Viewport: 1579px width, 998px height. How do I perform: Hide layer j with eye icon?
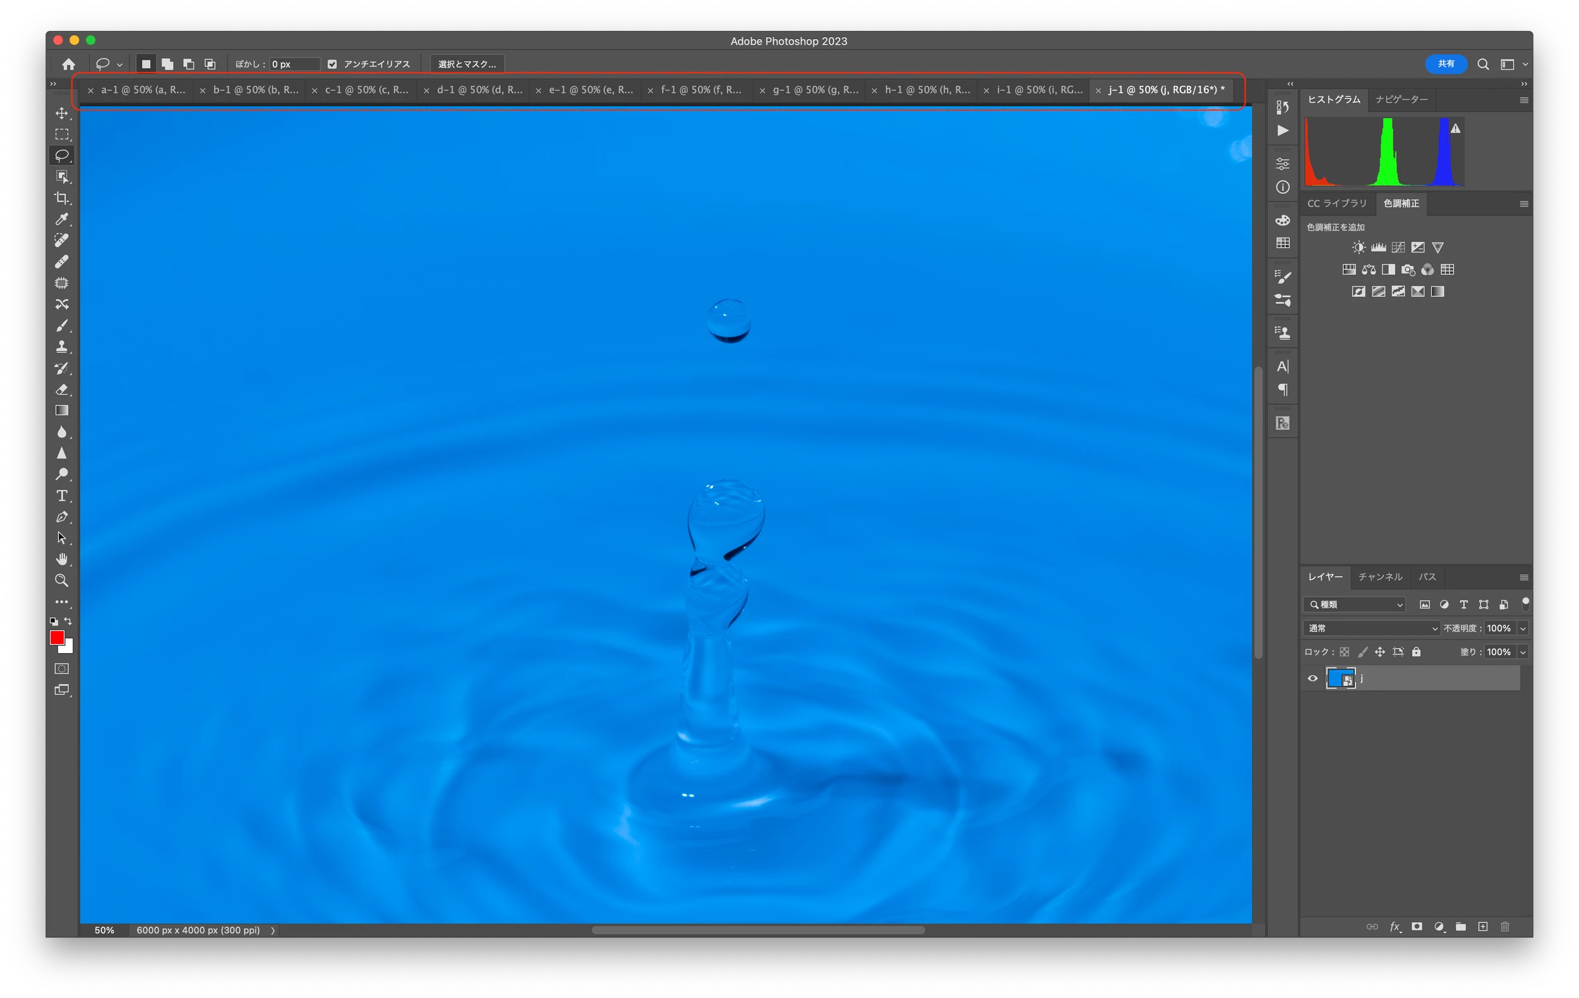pyautogui.click(x=1312, y=678)
